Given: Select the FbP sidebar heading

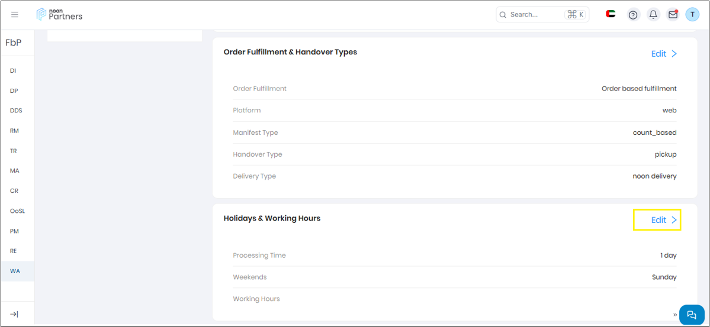Looking at the screenshot, I should [x=14, y=43].
